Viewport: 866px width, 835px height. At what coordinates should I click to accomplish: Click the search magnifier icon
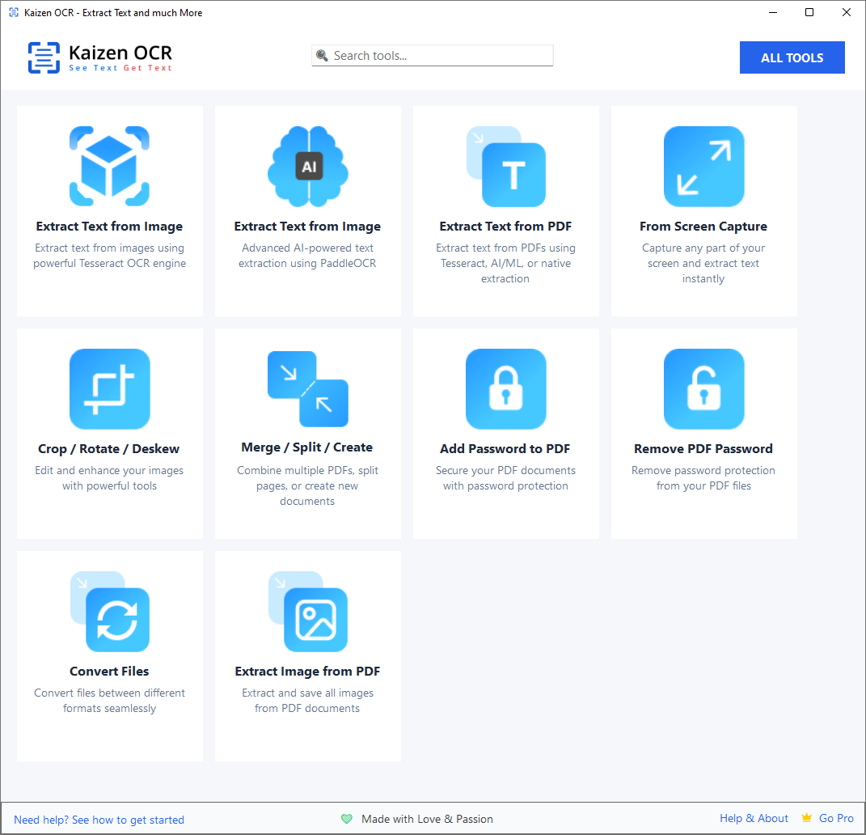[323, 55]
